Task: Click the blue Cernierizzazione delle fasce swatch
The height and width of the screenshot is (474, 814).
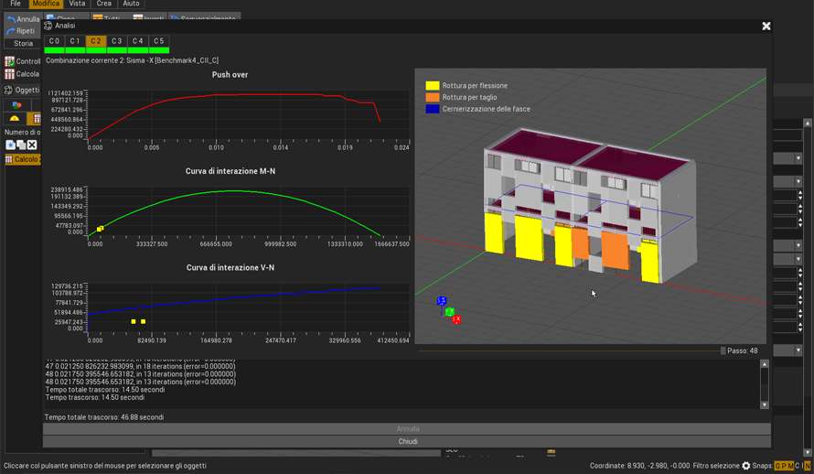Action: click(x=433, y=109)
